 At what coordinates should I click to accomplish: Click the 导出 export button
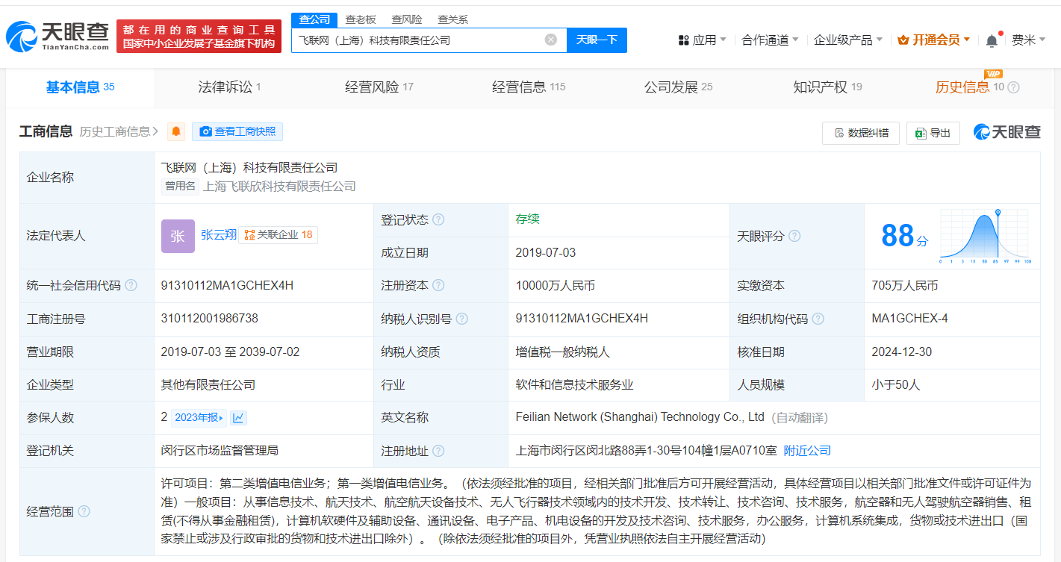933,133
